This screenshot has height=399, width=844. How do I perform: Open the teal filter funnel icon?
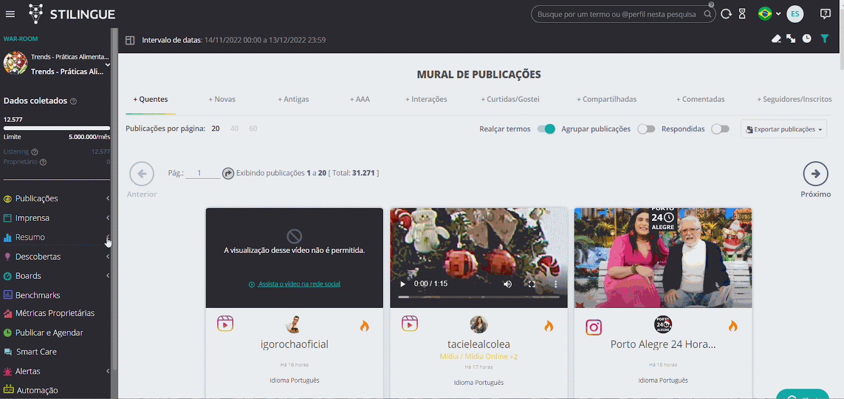(824, 38)
